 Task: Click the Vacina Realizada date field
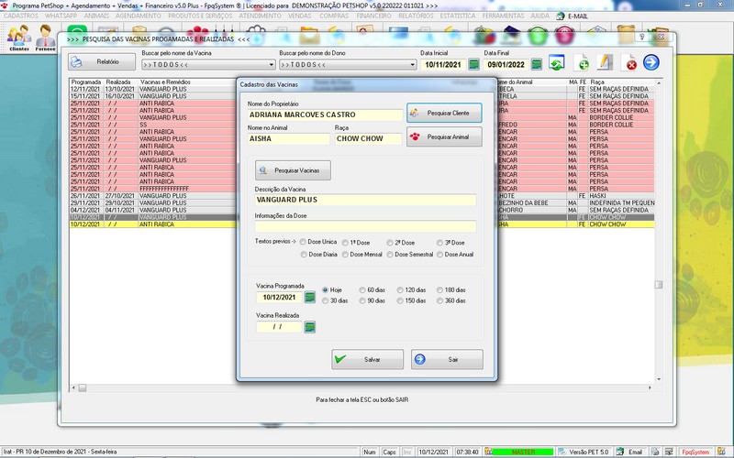[x=279, y=327]
